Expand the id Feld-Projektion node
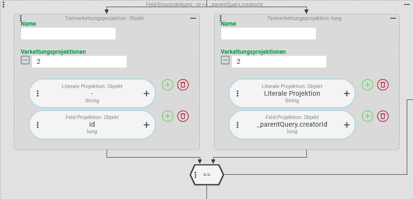The image size is (413, 199). (x=146, y=125)
